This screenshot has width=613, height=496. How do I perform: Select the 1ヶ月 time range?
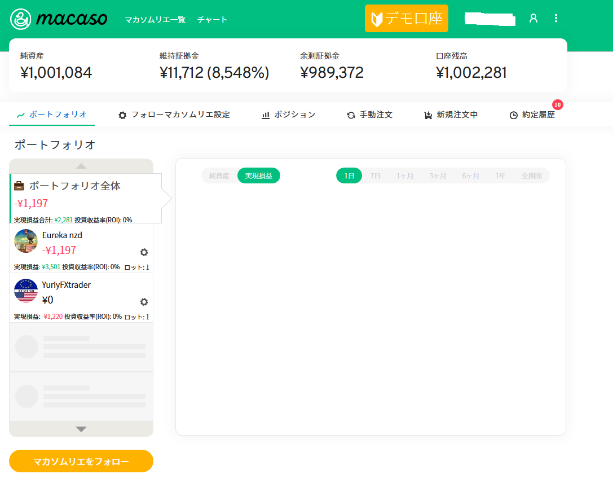[x=405, y=176]
